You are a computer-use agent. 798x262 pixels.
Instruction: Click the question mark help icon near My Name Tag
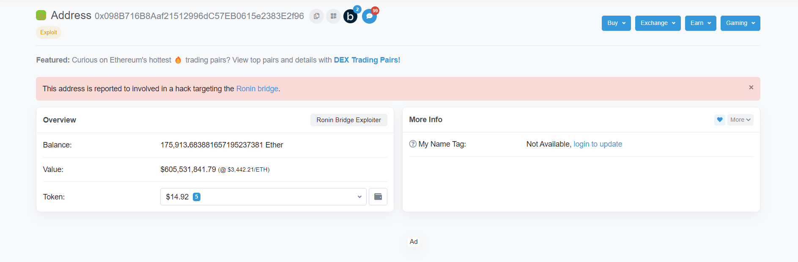[412, 144]
